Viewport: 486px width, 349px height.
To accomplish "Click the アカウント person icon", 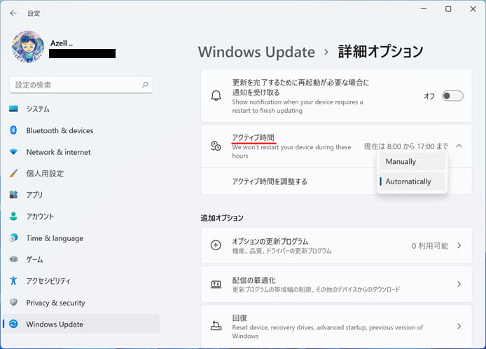I will pos(13,216).
